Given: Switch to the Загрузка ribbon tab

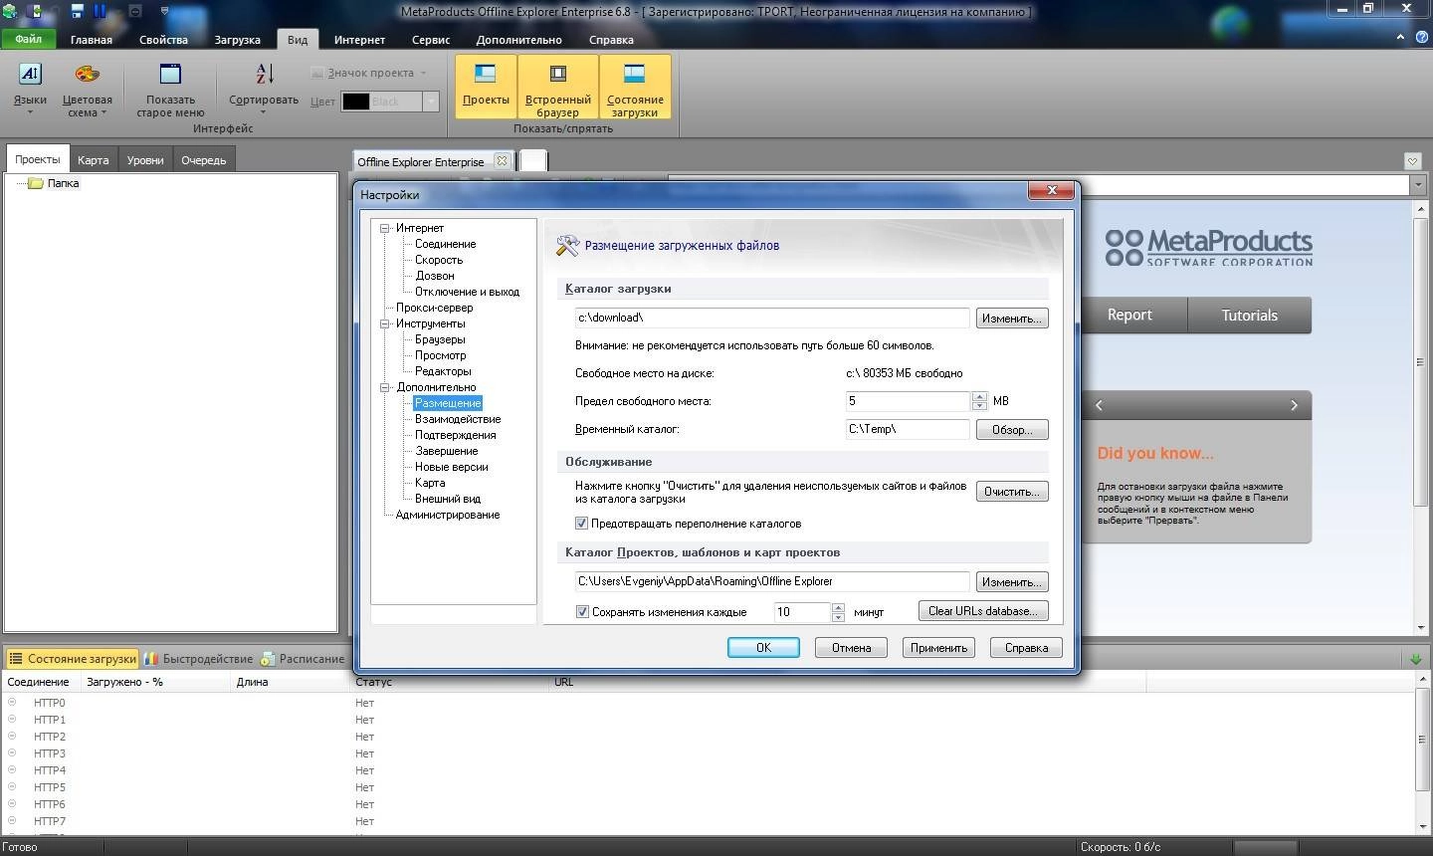Looking at the screenshot, I should (237, 40).
